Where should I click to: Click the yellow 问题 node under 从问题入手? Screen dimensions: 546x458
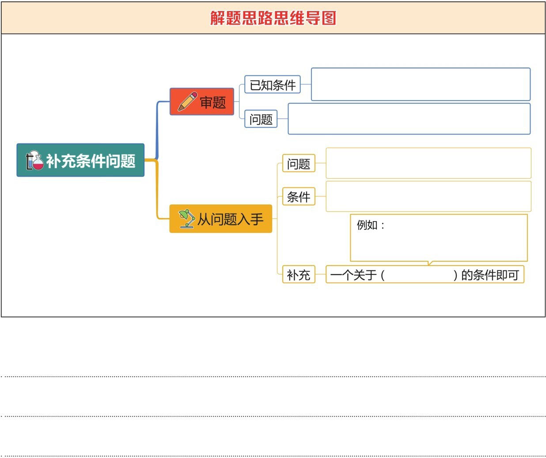pos(299,164)
